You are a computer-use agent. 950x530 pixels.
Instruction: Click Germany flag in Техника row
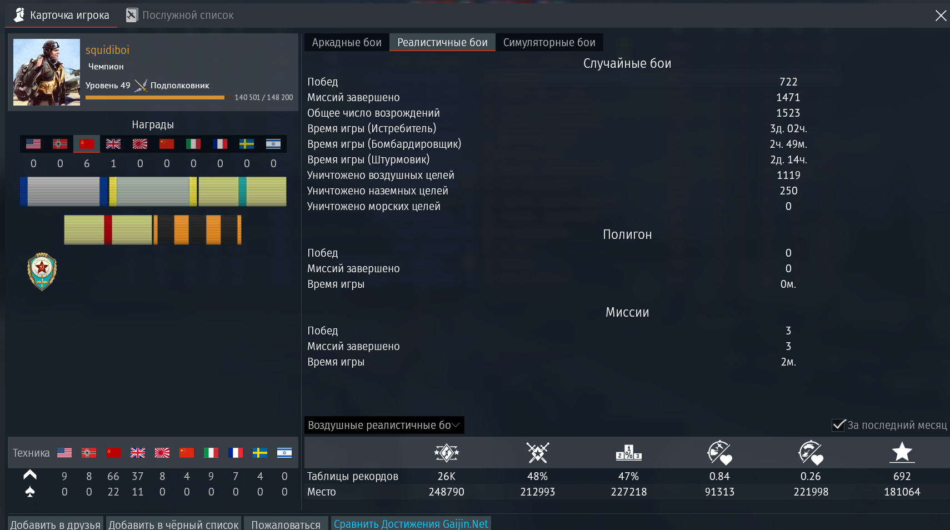click(89, 453)
